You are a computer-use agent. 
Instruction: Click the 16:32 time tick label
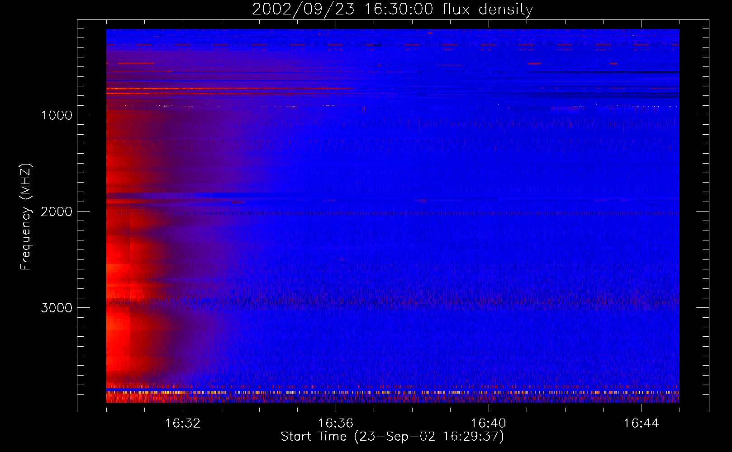click(183, 424)
